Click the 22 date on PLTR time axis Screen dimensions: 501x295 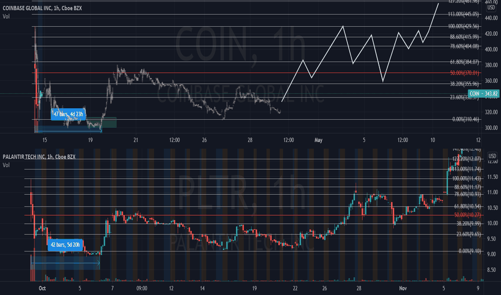295,289
